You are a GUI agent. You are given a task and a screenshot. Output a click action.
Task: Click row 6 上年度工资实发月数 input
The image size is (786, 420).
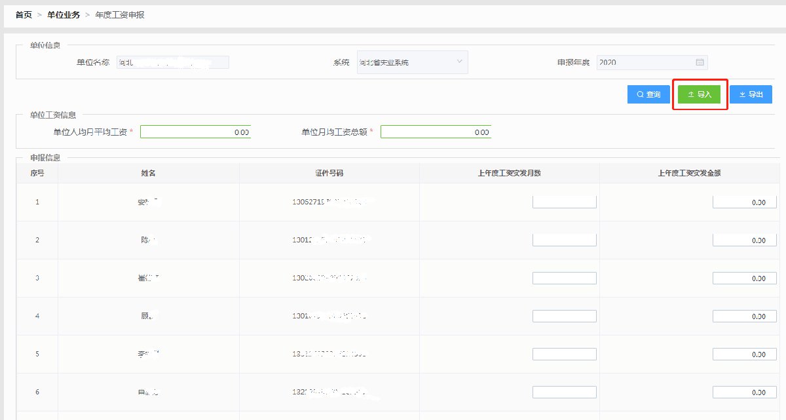point(564,392)
